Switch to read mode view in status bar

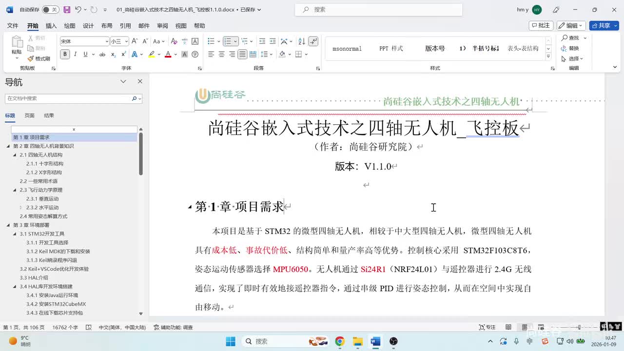coord(508,327)
